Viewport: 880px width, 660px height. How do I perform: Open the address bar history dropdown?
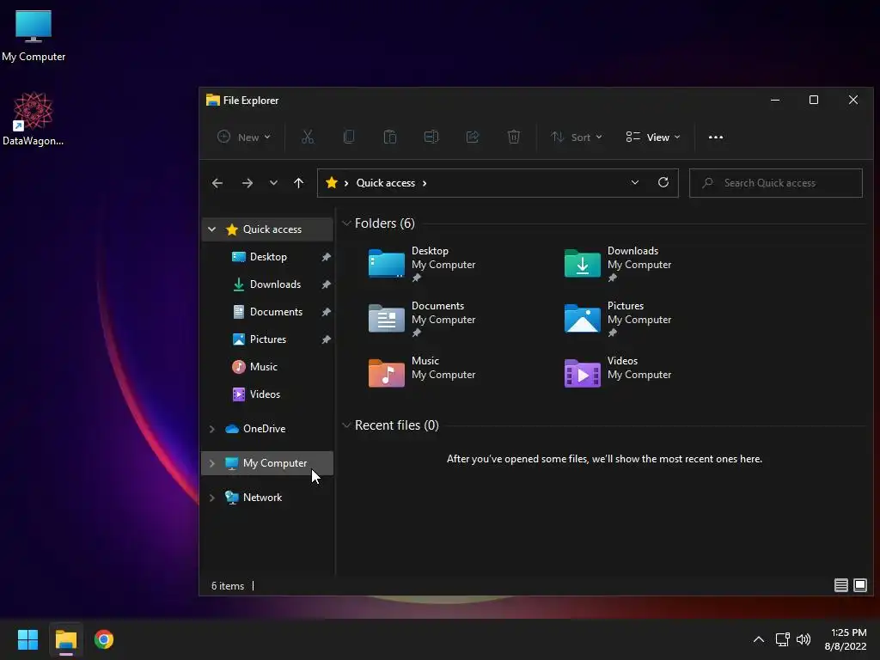coord(635,182)
